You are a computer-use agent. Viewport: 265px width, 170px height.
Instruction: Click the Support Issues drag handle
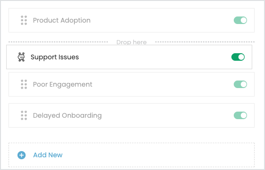pos(21,57)
